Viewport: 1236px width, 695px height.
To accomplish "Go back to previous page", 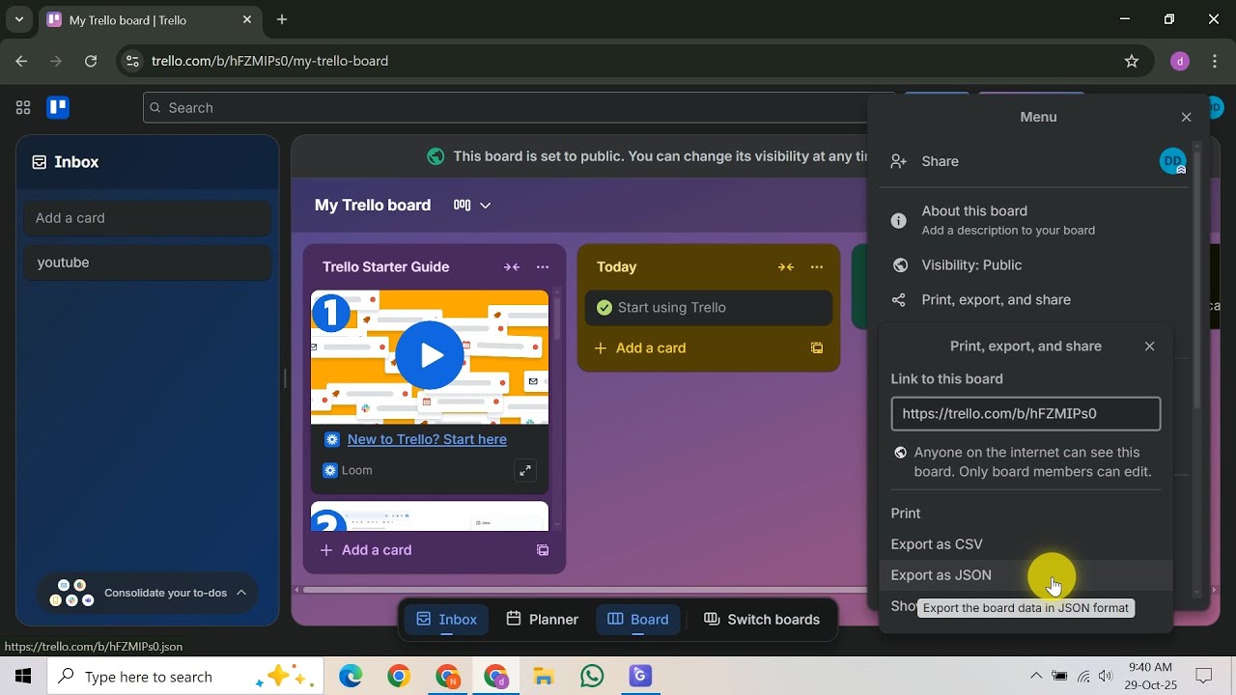I will [21, 61].
